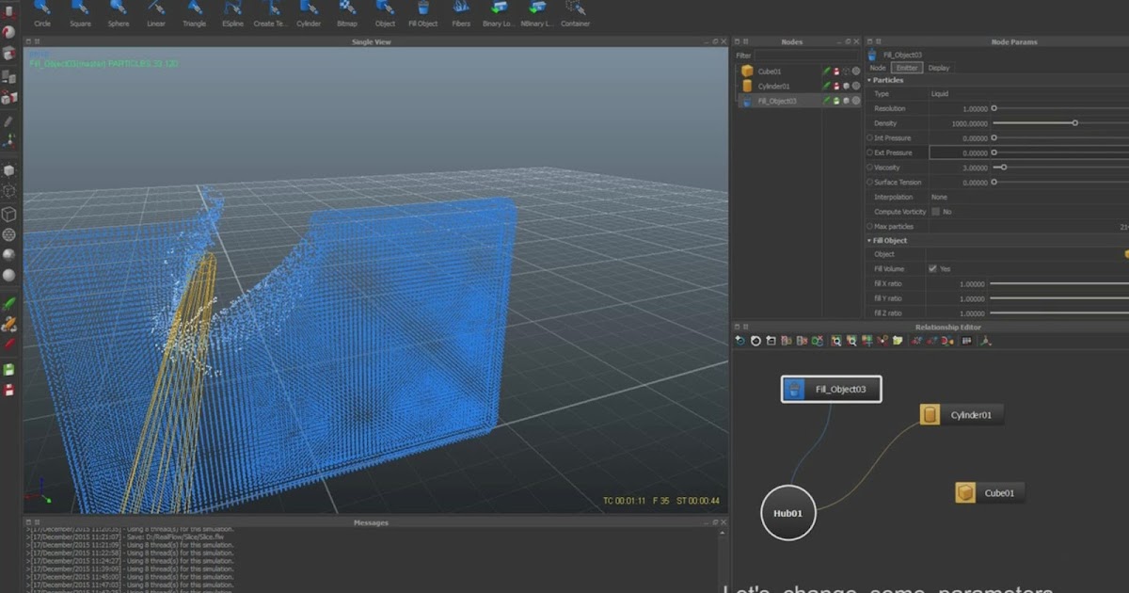Screen dimensions: 1129x593
Task: Click the Ext Pressure value field
Action: [960, 152]
